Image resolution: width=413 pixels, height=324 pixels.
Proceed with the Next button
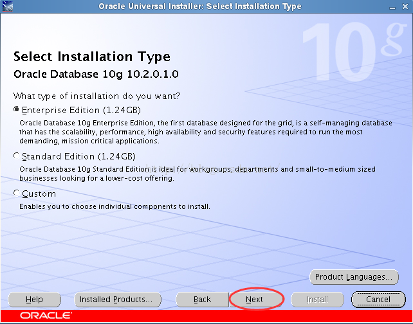click(256, 300)
